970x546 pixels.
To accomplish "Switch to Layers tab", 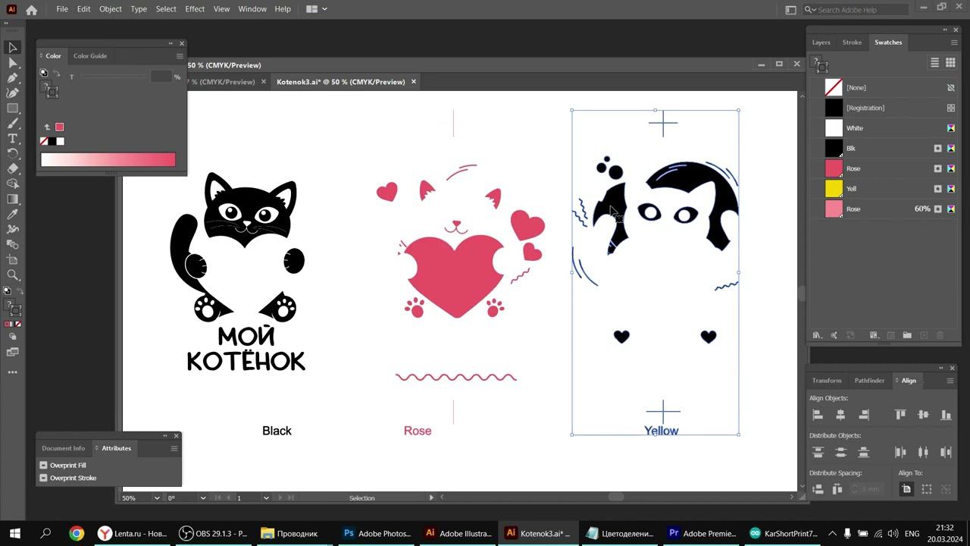I will tap(821, 42).
